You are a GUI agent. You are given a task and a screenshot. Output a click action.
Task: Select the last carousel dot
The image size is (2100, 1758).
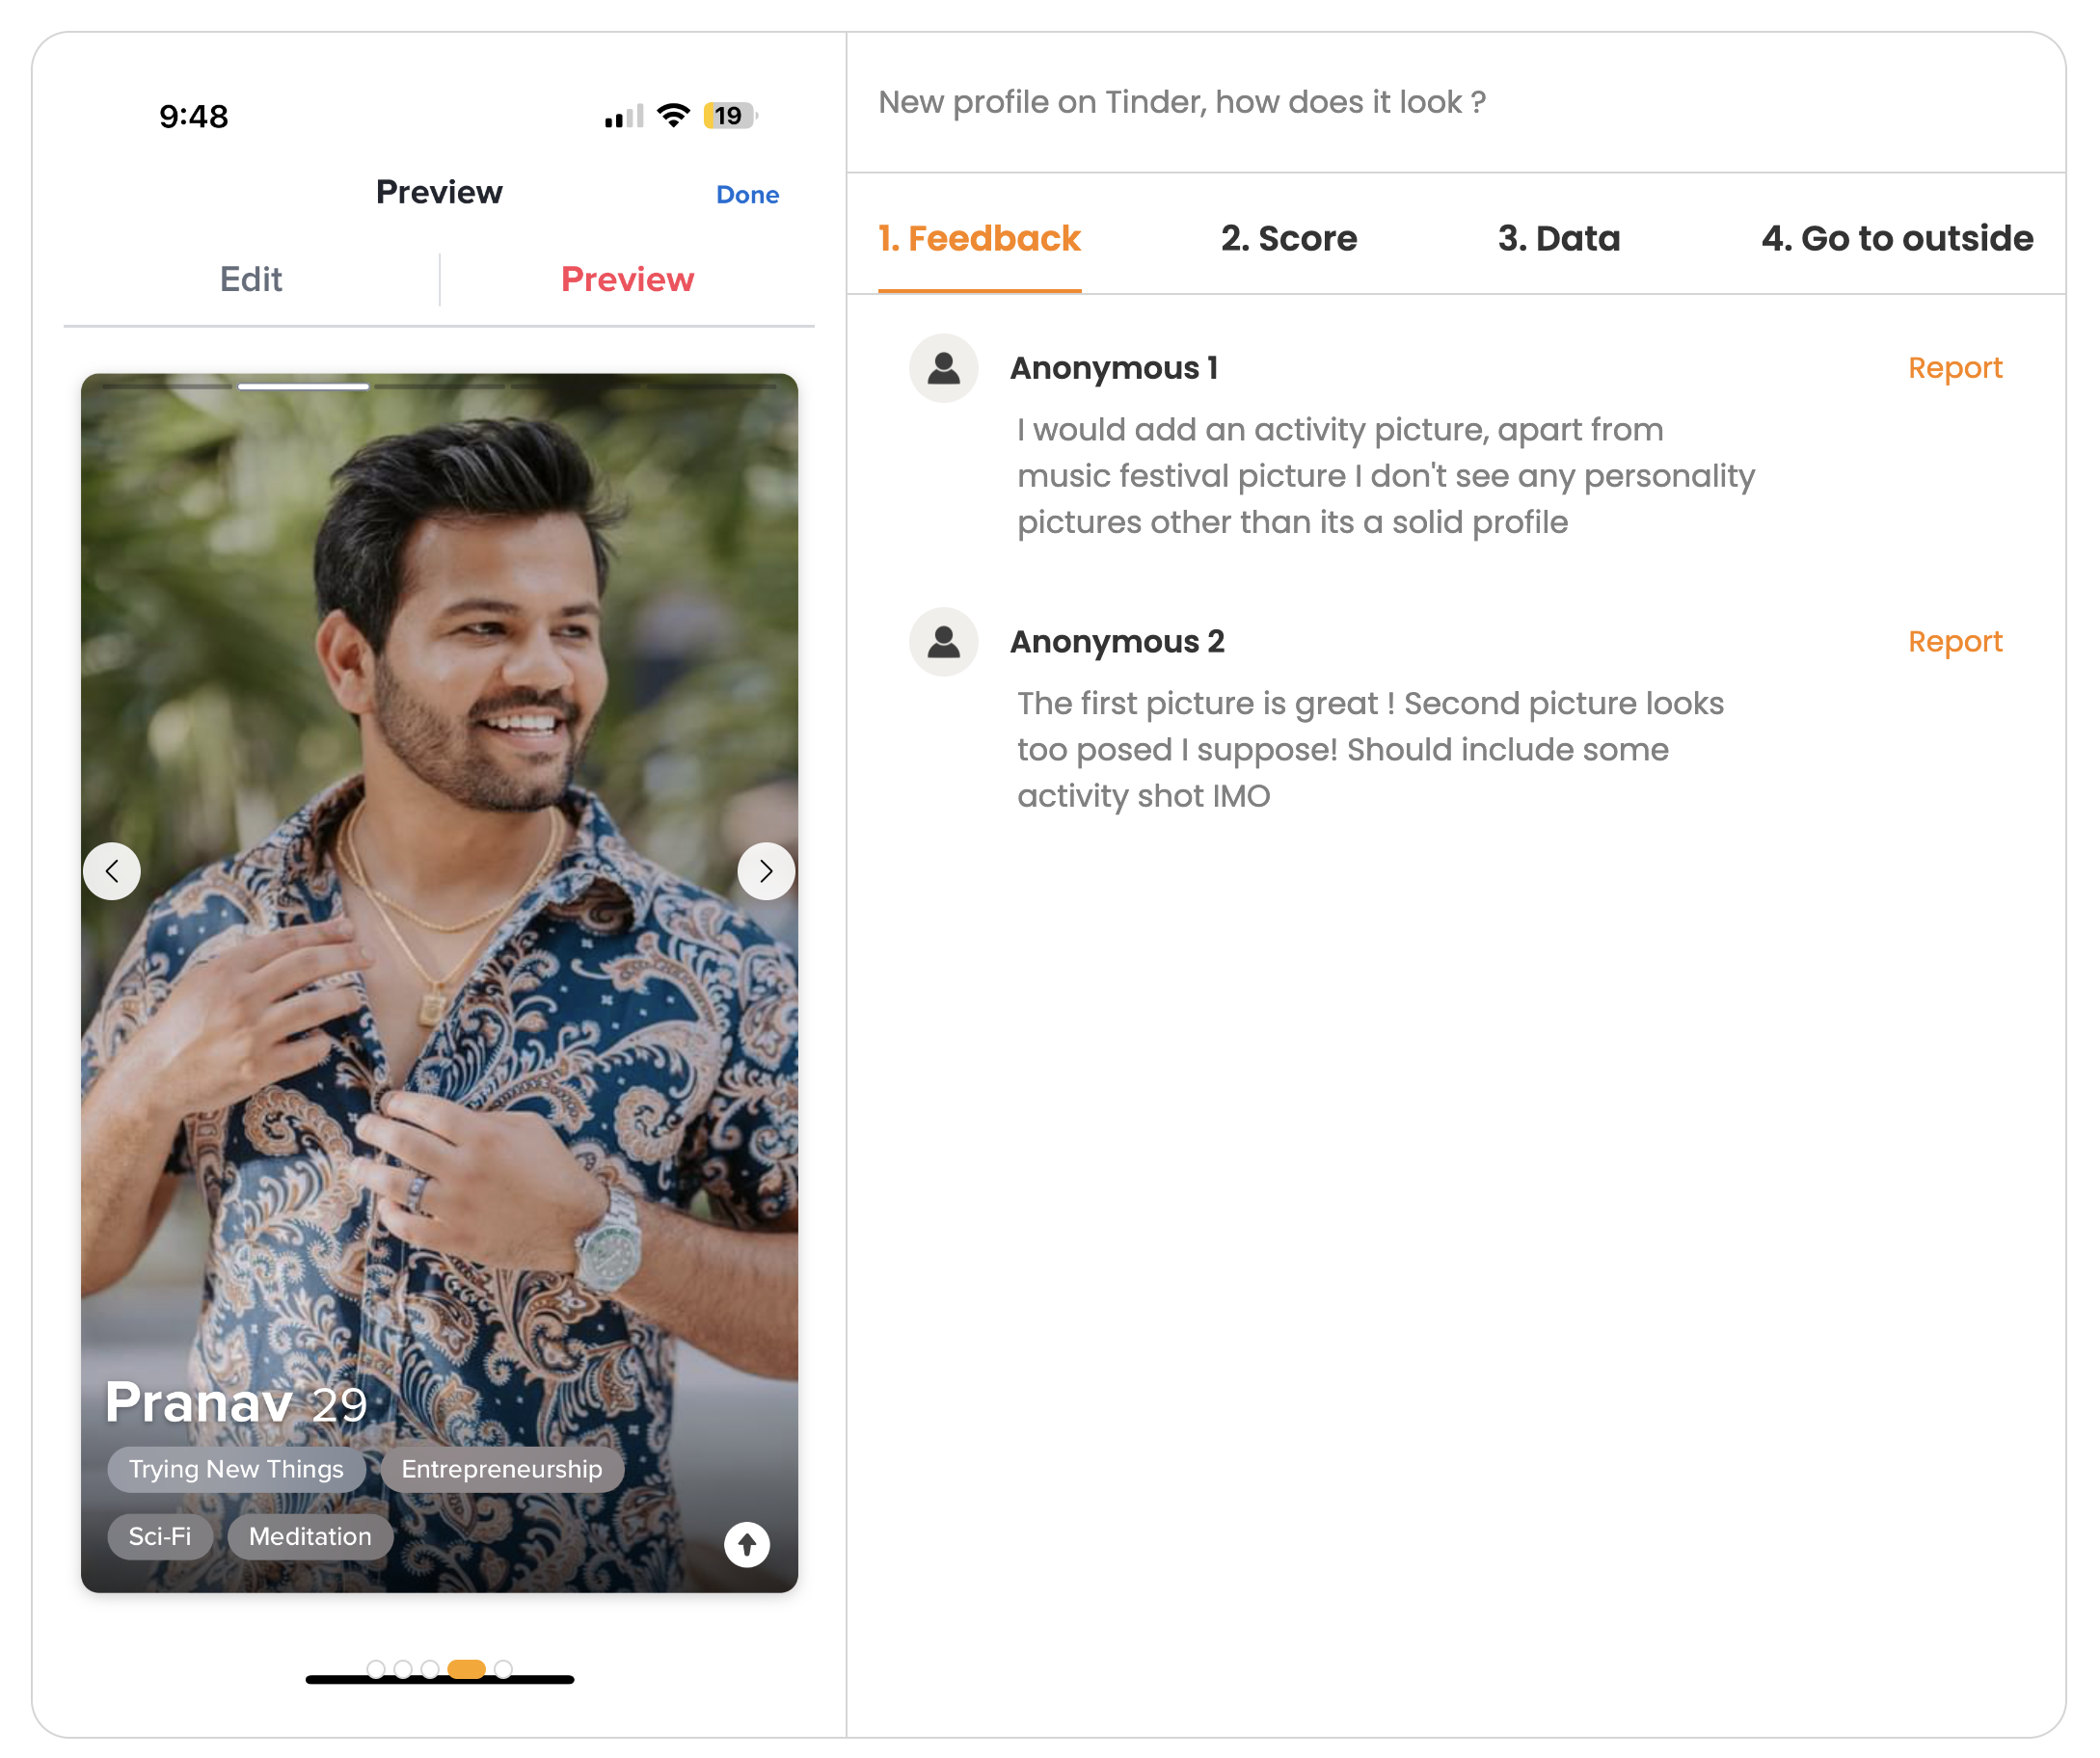(x=504, y=1670)
